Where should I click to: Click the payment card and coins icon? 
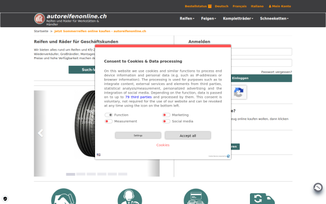point(196,196)
